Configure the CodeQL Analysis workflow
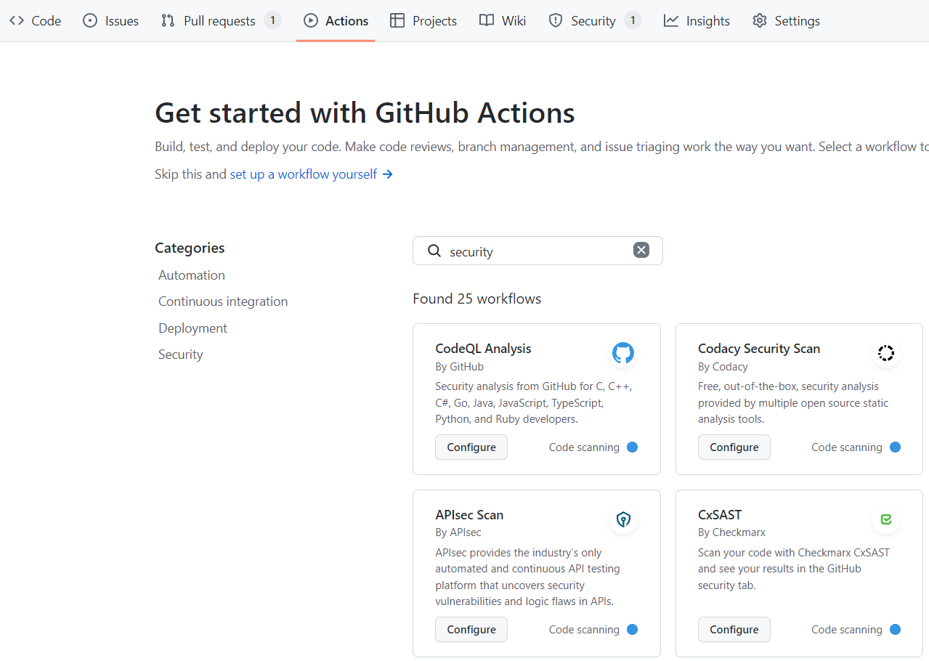The height and width of the screenshot is (661, 929). coord(471,447)
